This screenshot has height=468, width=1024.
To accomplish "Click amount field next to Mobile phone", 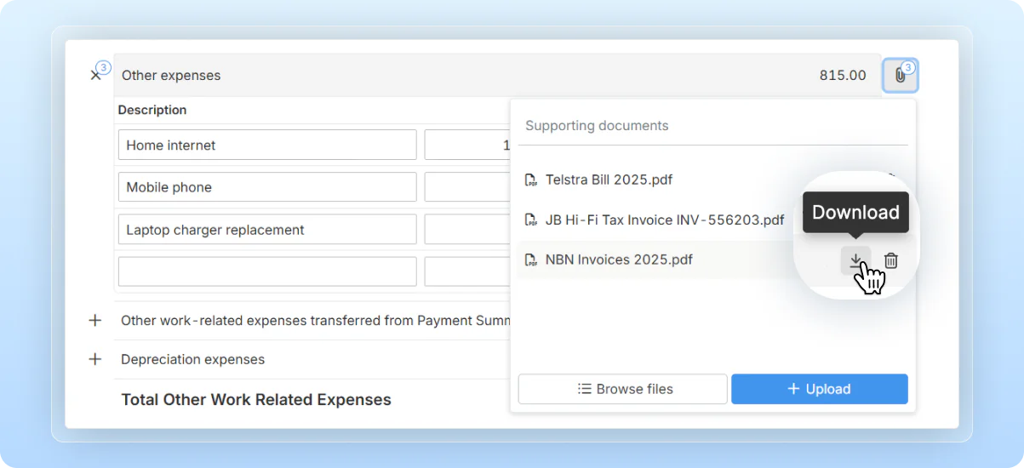I will click(467, 187).
